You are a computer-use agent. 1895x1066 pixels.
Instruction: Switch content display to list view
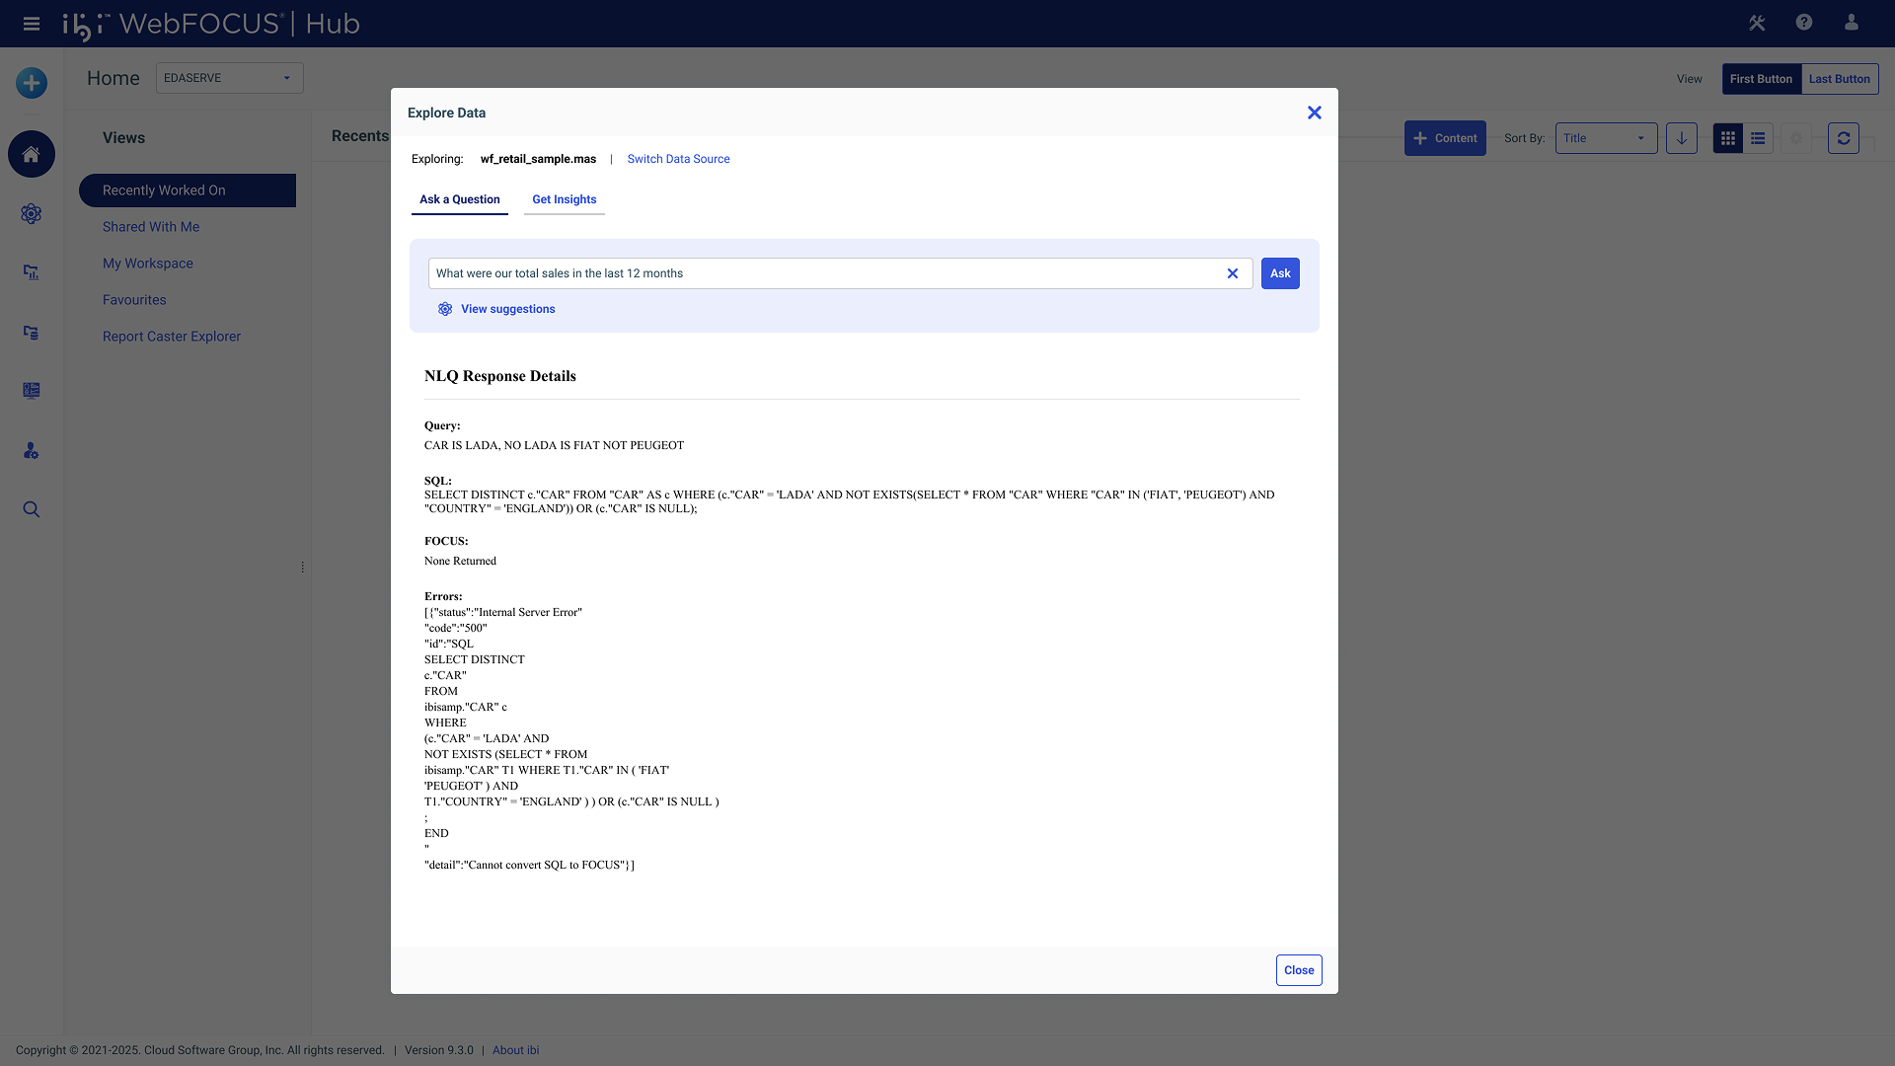click(1758, 138)
